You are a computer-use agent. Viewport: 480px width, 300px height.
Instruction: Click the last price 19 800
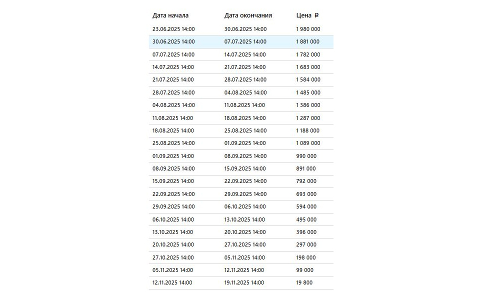(304, 283)
